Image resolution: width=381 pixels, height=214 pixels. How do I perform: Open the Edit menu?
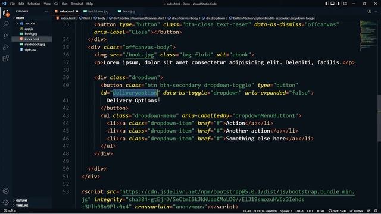point(21,4)
